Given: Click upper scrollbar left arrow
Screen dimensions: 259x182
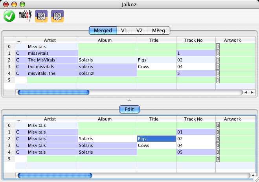Looking at the screenshot, I should coord(246,93).
